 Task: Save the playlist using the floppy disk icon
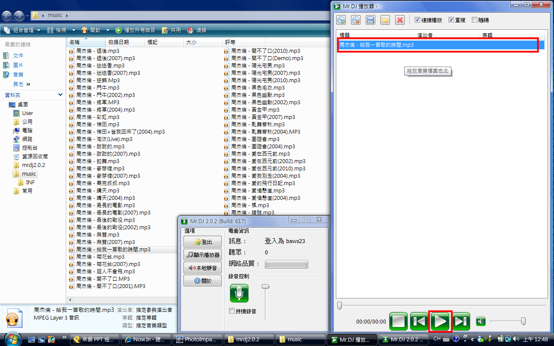[x=370, y=20]
